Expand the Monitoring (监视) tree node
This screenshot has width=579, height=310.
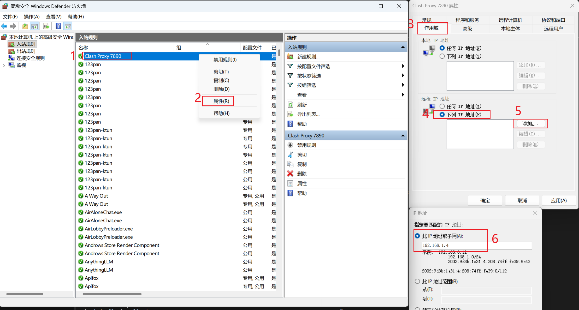(4, 65)
